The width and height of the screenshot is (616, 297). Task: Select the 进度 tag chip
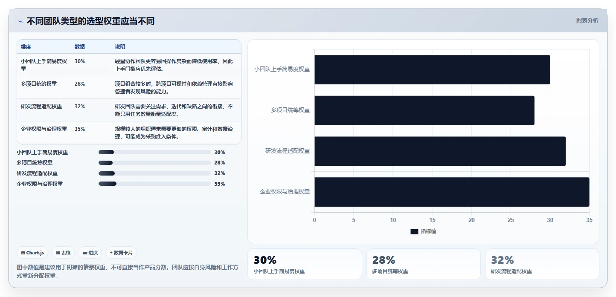click(90, 253)
